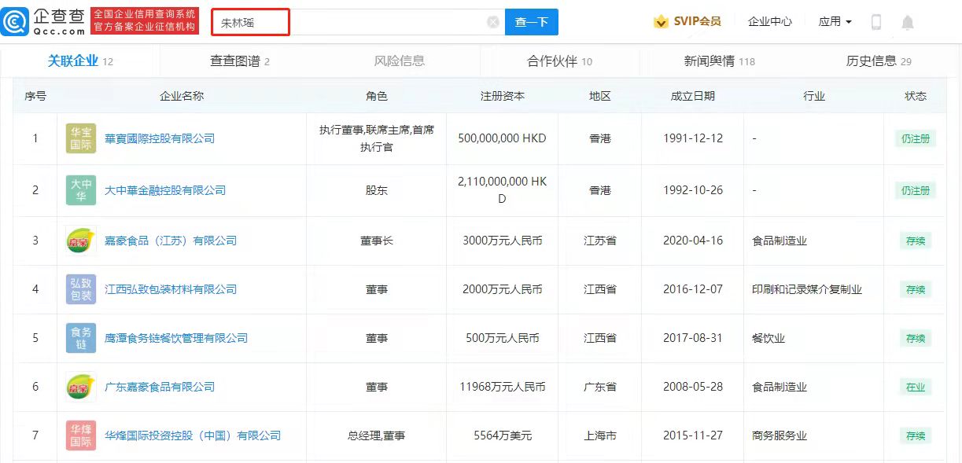Open the Qcc.com logo homepage
The height and width of the screenshot is (463, 962).
(44, 22)
